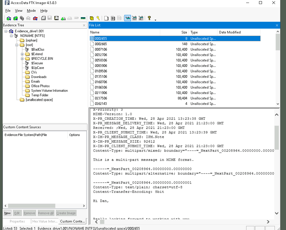Click the Remove All button
286x230 pixels.
46,213
